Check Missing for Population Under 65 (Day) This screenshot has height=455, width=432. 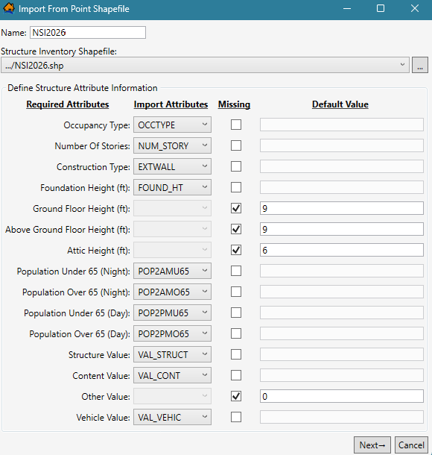tap(236, 313)
